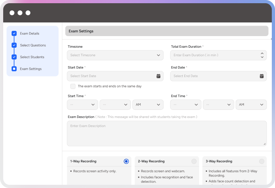
Task: Click the Select Questions step checkmark icon
Action: click(x=14, y=45)
